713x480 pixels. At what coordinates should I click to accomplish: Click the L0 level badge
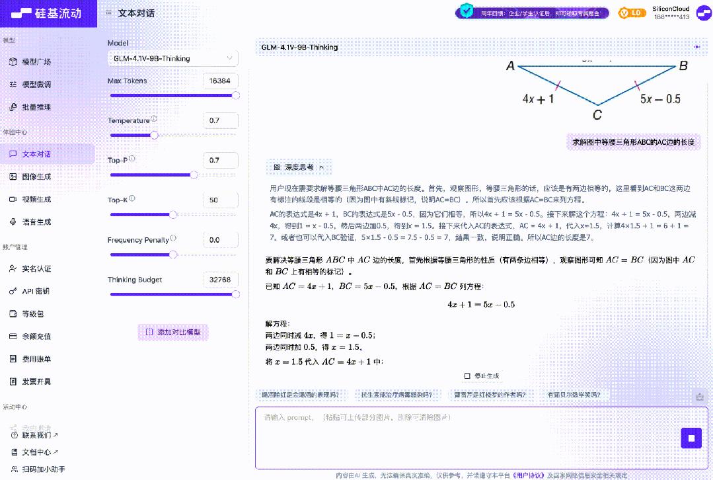pyautogui.click(x=632, y=13)
